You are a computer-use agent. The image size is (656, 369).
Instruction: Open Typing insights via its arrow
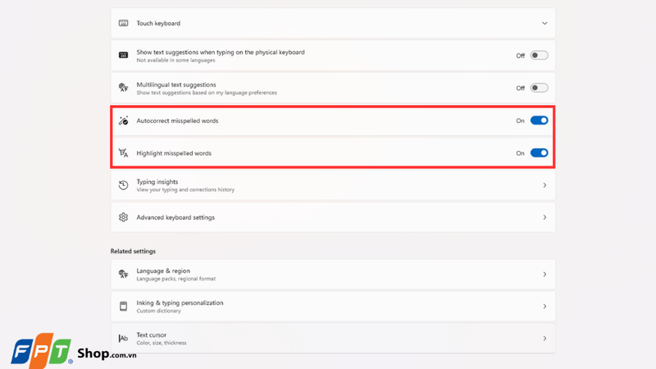point(544,185)
